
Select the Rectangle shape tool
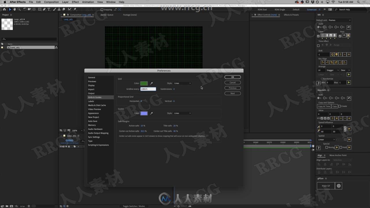(x=40, y=9)
